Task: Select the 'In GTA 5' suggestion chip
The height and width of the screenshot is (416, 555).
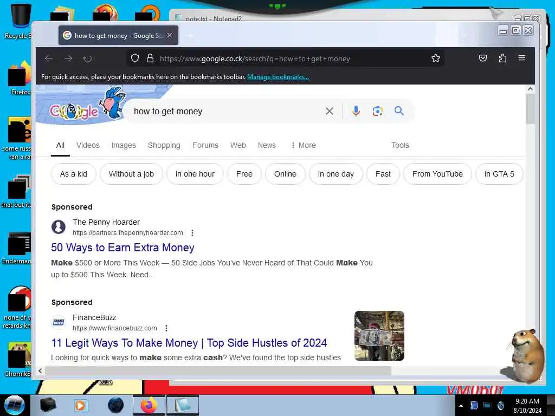Action: click(x=499, y=174)
